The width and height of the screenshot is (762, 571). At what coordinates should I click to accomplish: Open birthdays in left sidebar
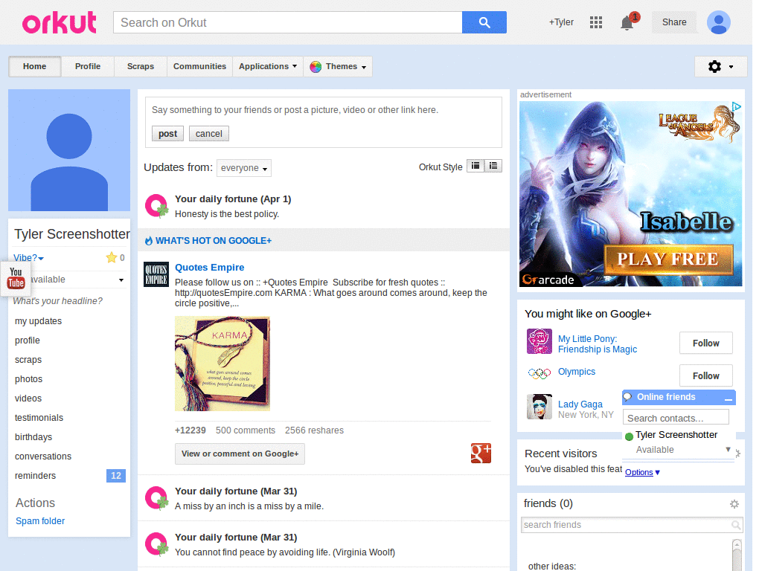[x=33, y=437]
